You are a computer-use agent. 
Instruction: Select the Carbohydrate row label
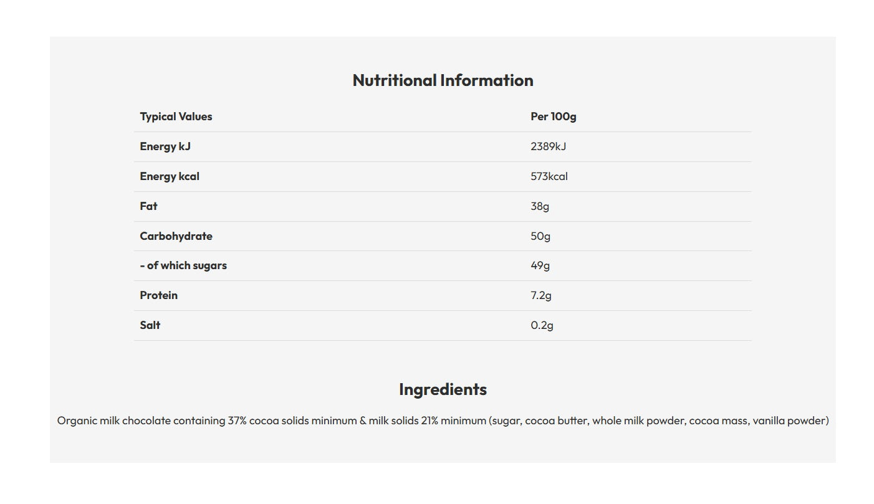(x=176, y=236)
